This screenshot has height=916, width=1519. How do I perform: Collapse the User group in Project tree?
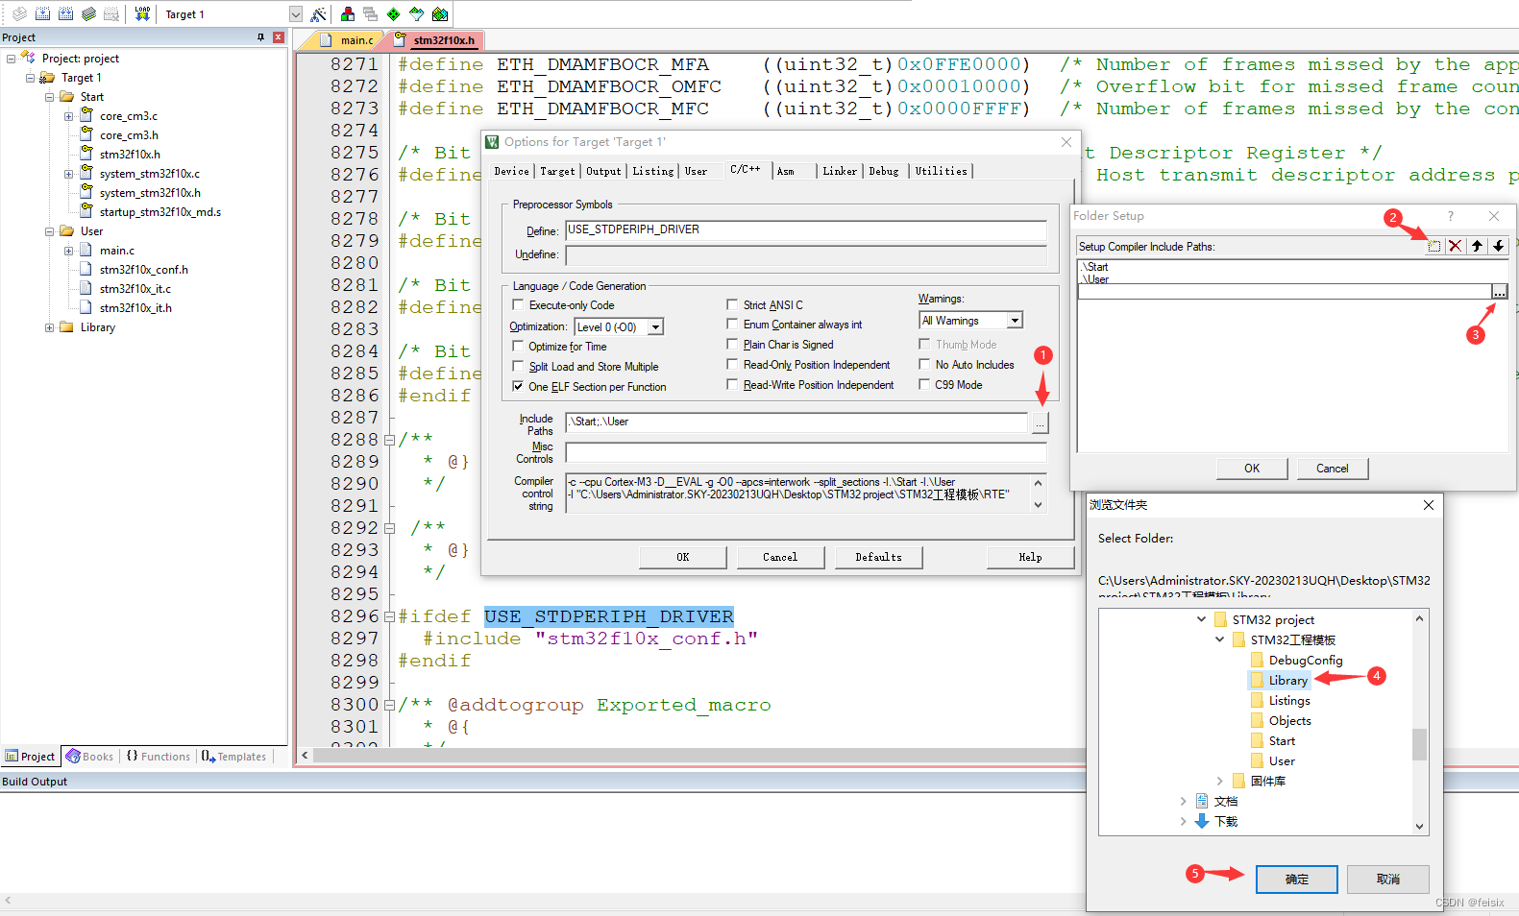point(49,231)
